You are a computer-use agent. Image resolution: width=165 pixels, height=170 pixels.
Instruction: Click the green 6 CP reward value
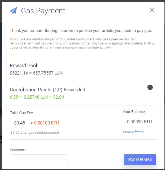37,97
